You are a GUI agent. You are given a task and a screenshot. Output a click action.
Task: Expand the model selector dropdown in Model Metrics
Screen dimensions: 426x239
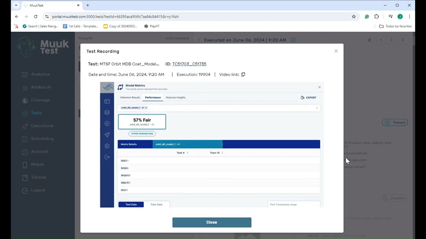(x=317, y=108)
